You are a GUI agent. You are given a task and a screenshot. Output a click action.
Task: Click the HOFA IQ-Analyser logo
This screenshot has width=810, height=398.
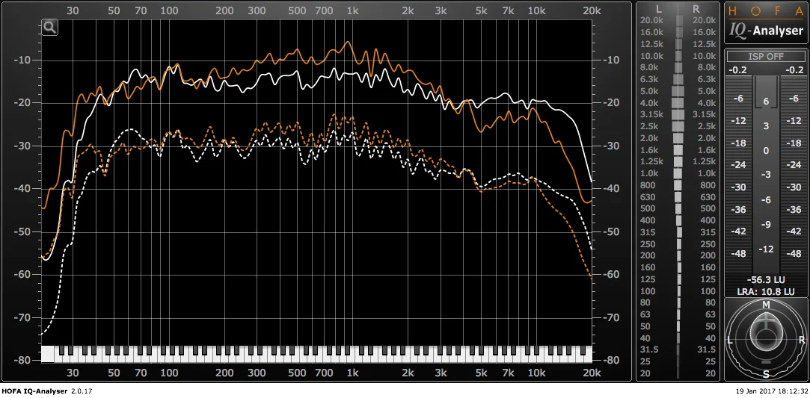[766, 23]
